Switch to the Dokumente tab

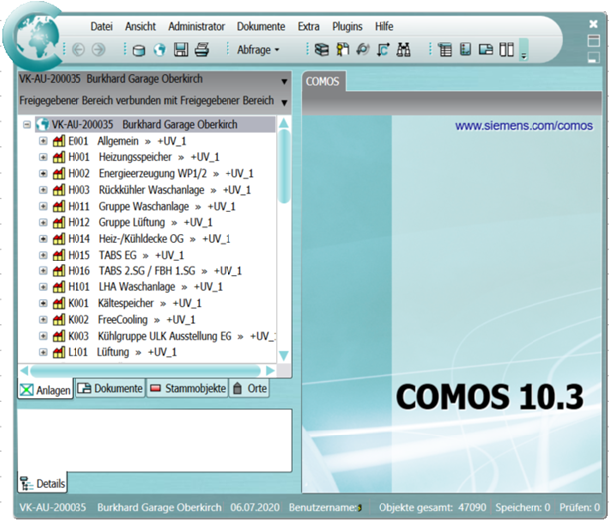(111, 389)
